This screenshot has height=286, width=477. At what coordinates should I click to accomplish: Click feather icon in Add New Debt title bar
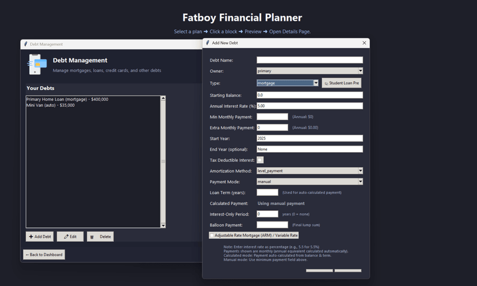[x=207, y=43]
